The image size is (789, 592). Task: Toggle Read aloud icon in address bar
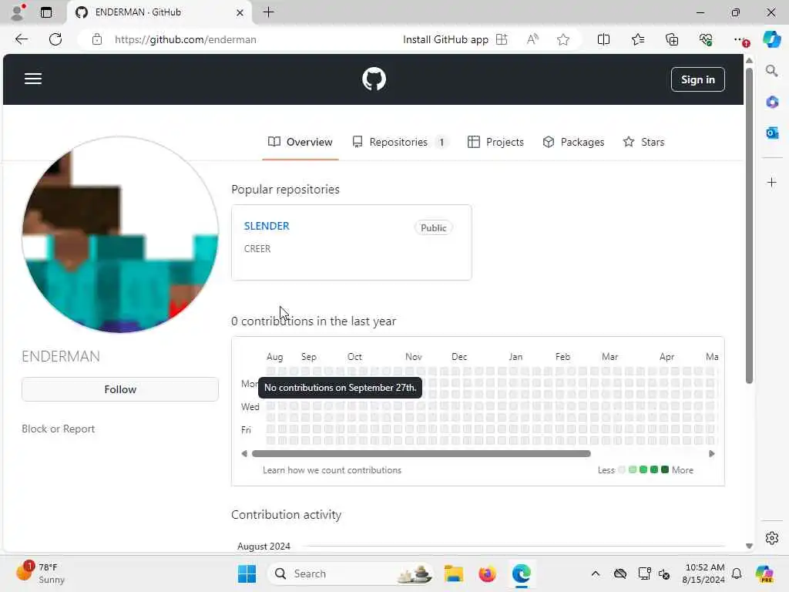[532, 39]
